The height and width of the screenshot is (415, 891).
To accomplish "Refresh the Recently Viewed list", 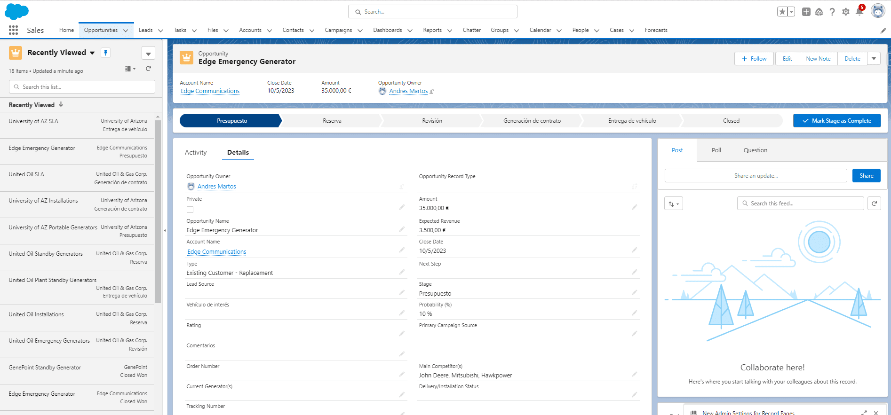I will (x=148, y=69).
